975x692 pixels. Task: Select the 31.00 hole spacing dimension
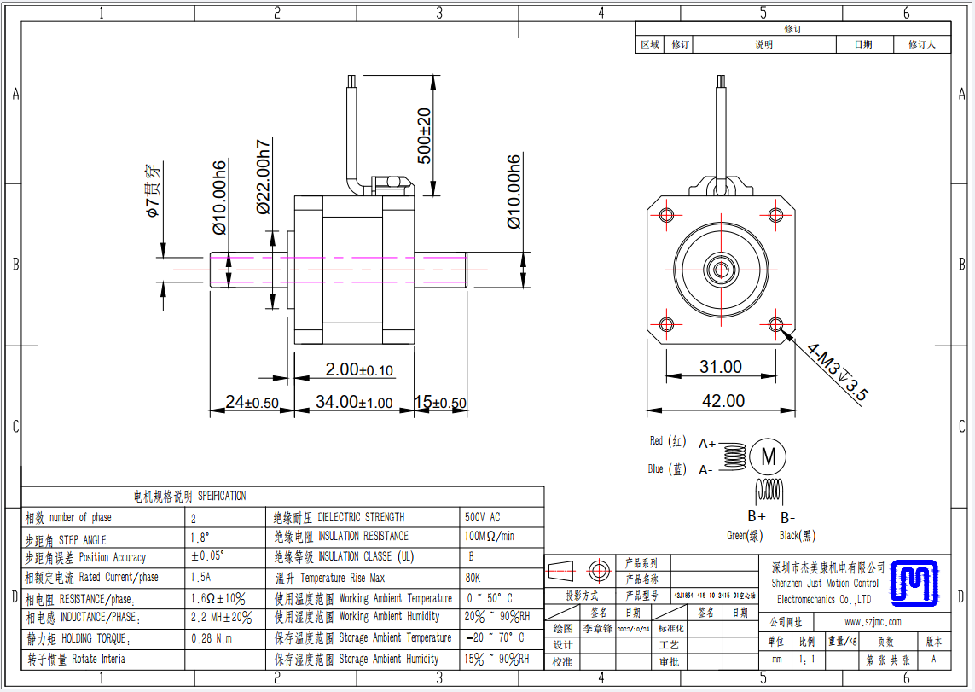(x=721, y=367)
